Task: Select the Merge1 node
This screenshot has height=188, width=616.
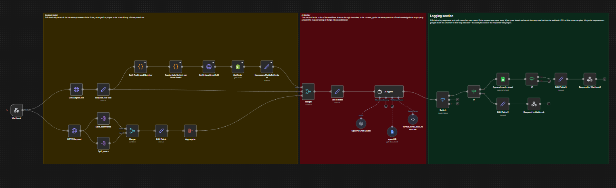Action: click(308, 92)
